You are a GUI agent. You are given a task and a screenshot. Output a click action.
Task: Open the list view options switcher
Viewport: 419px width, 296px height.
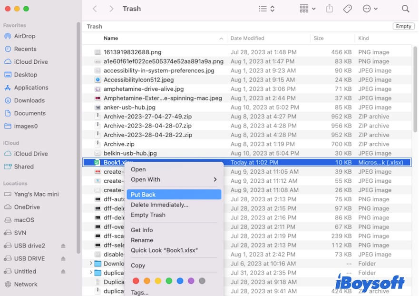[266, 9]
